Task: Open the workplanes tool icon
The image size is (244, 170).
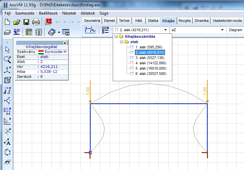Action: [7, 101]
